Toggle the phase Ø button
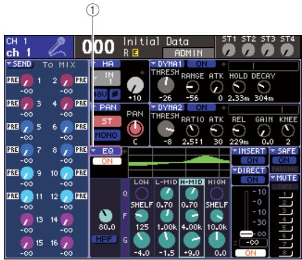The image size is (302, 260). [x=115, y=94]
